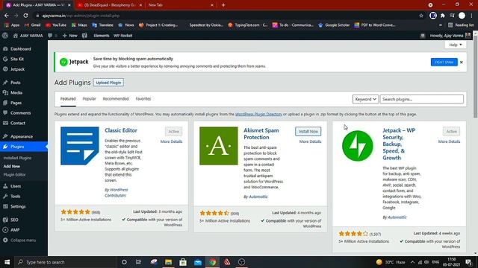Bookmark this page with star icon
This screenshot has height=268, width=478.
tap(421, 16)
